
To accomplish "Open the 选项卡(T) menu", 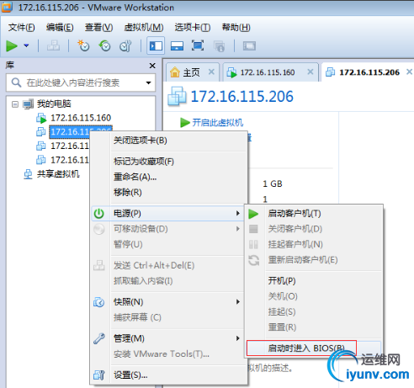I will (x=193, y=28).
